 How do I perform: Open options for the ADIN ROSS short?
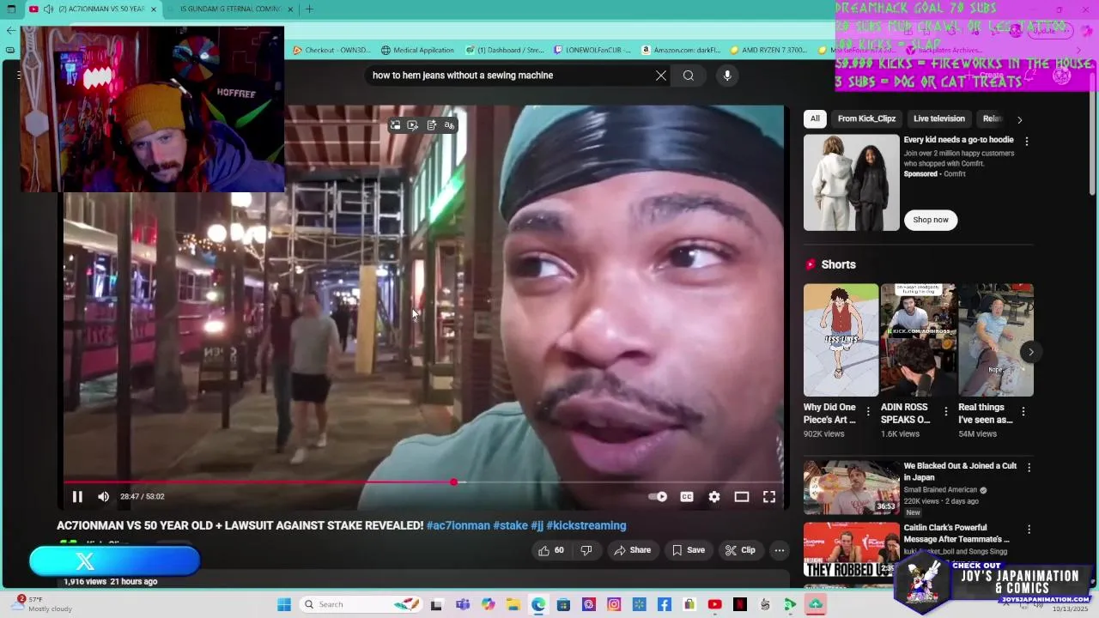(946, 412)
